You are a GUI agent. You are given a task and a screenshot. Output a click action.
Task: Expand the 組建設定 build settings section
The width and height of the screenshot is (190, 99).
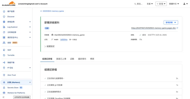coord(50,46)
